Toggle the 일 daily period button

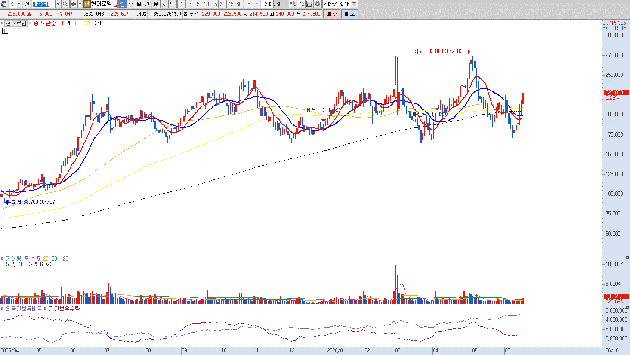pos(122,4)
